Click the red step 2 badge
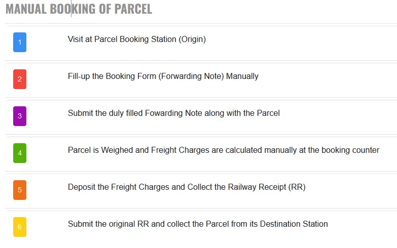This screenshot has width=397, height=248. point(20,79)
